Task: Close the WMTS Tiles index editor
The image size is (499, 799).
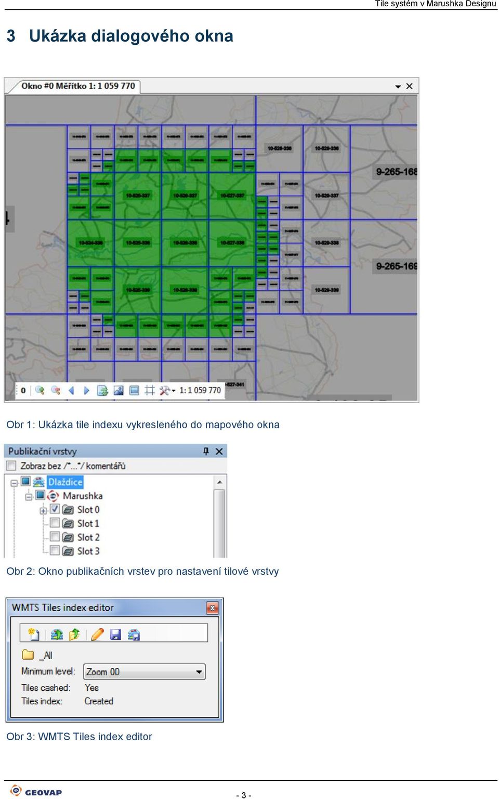Action: tap(212, 608)
